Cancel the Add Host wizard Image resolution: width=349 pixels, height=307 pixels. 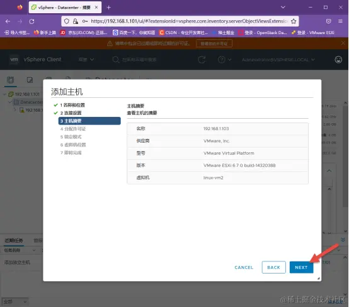[244, 267]
